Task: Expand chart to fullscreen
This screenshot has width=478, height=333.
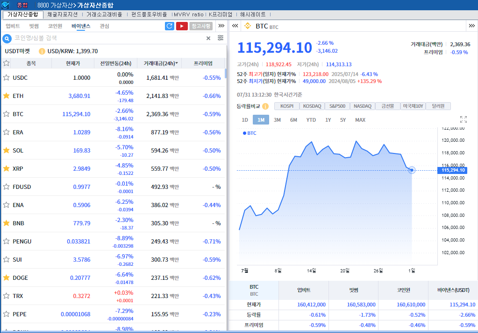Action: pos(463,119)
